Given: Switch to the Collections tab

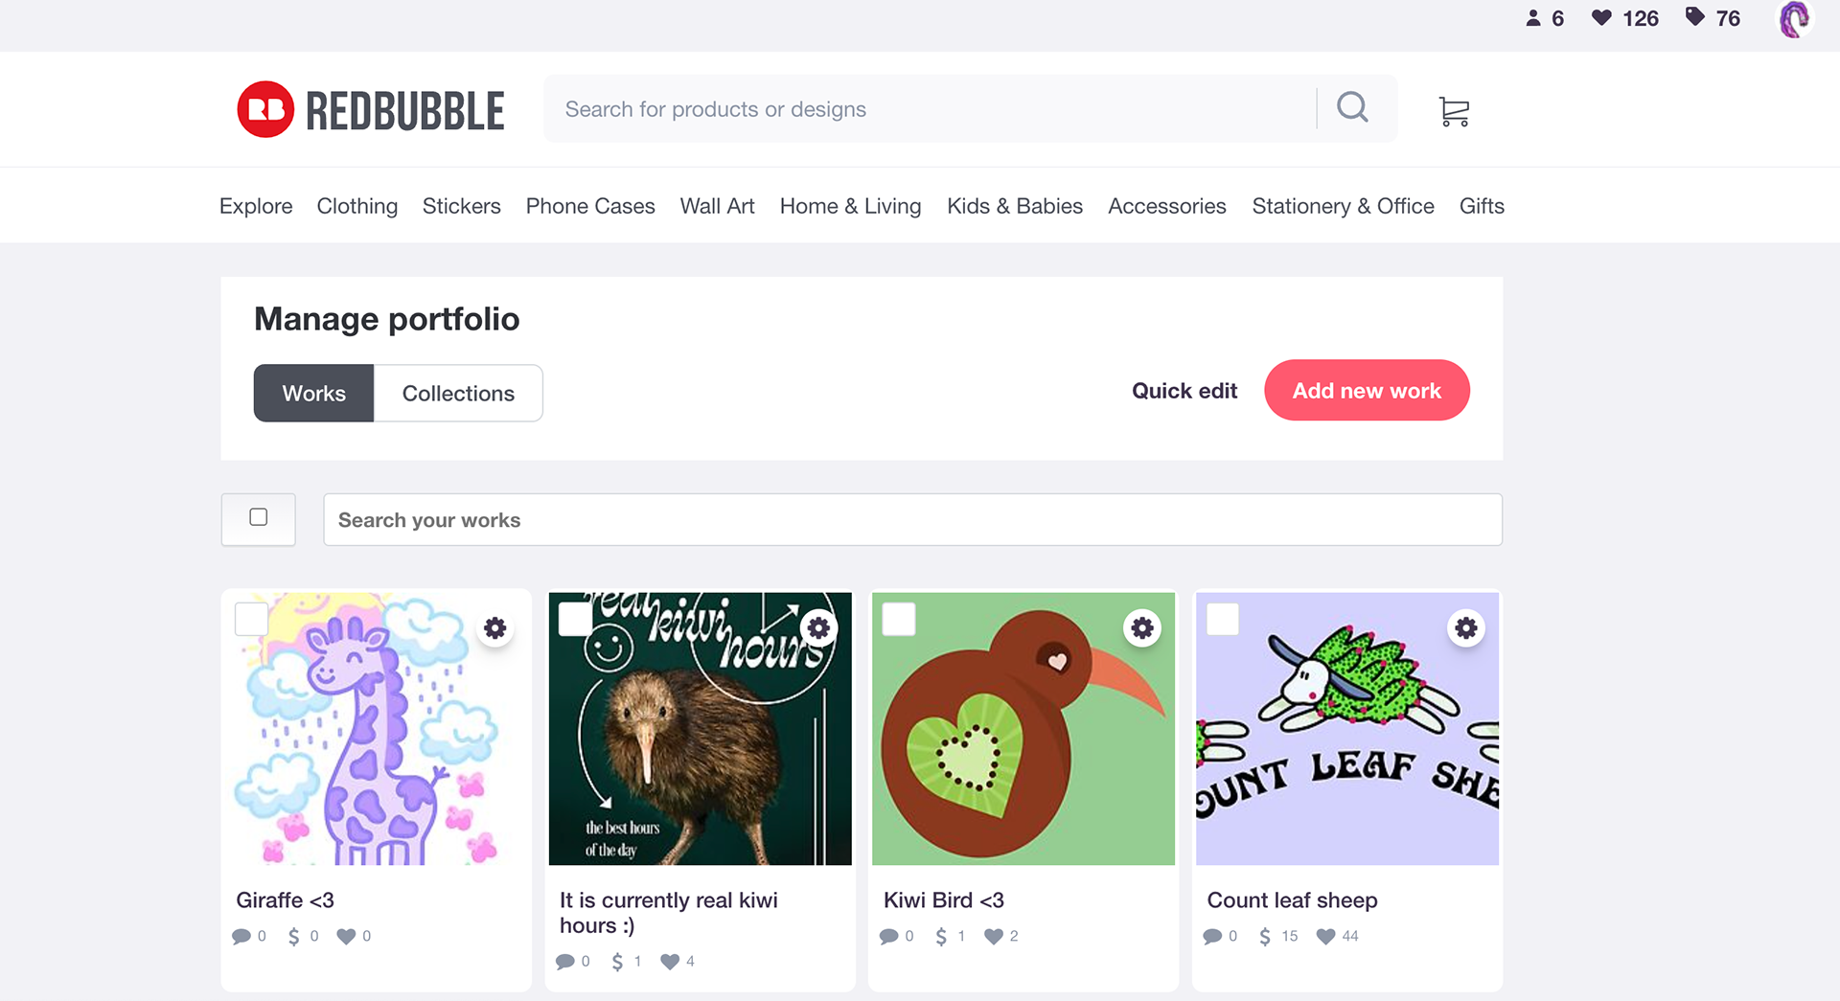Looking at the screenshot, I should click(458, 393).
